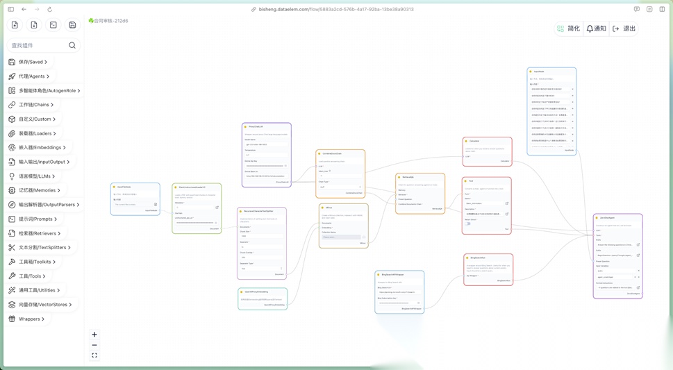Open the Wrappers category
The width and height of the screenshot is (673, 370).
pos(26,319)
